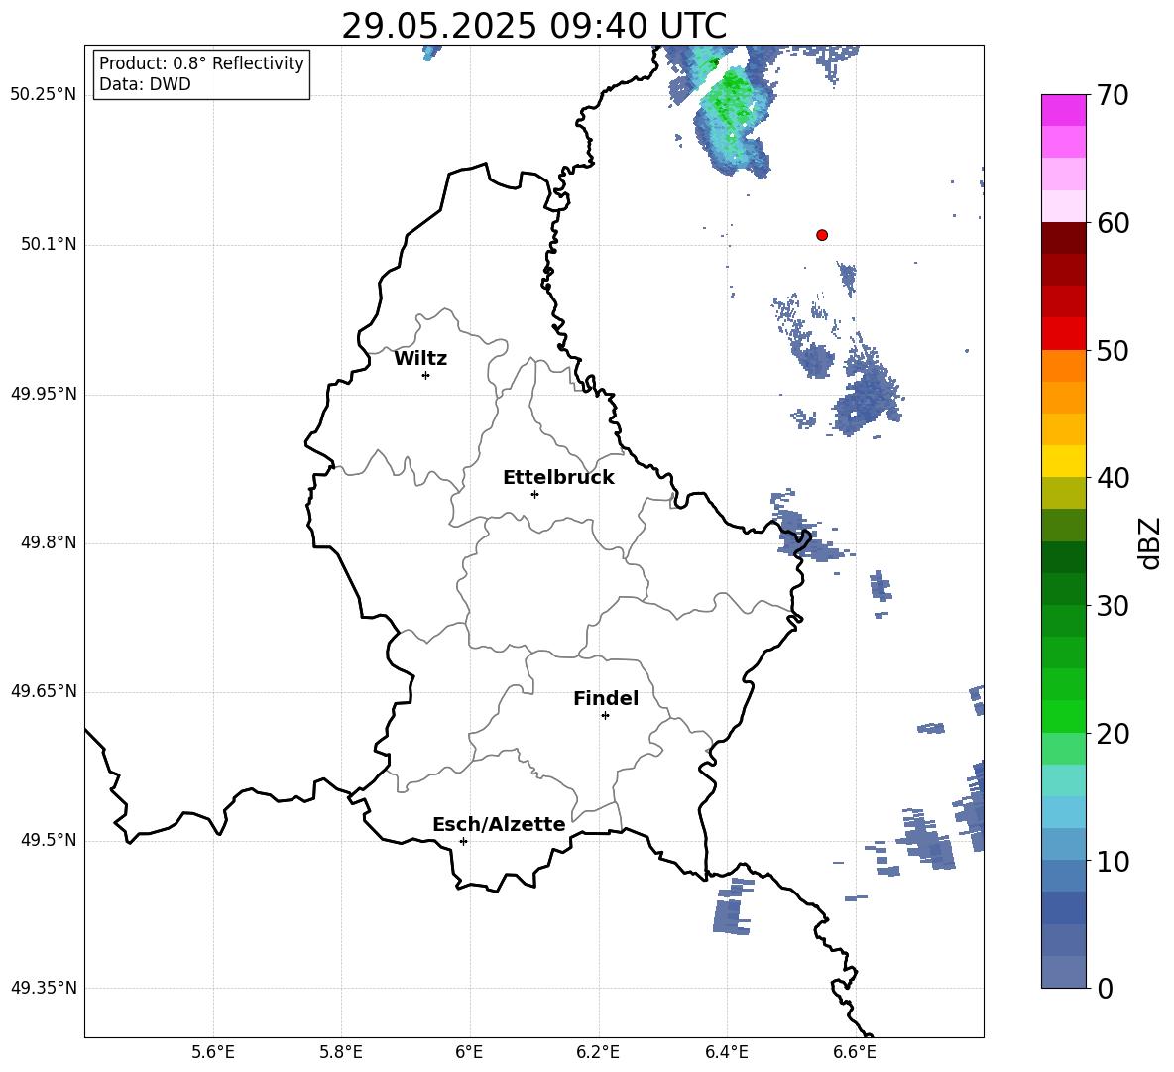Click the 6.6°E longitude label
Viewport: 1174px width, 1072px height.
click(855, 1052)
